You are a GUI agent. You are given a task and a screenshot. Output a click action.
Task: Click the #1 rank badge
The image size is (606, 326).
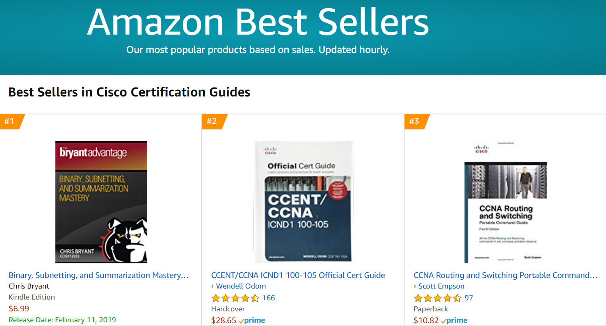(11, 121)
